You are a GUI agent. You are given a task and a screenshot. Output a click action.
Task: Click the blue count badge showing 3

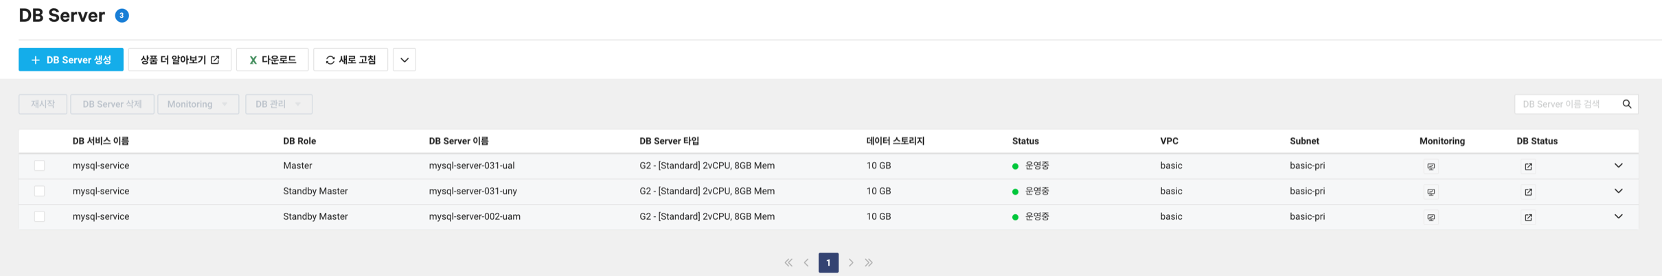[122, 15]
